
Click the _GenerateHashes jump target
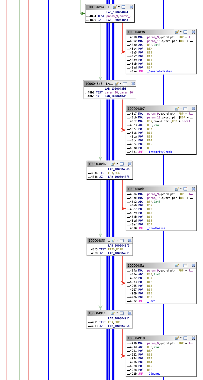click(x=159, y=71)
